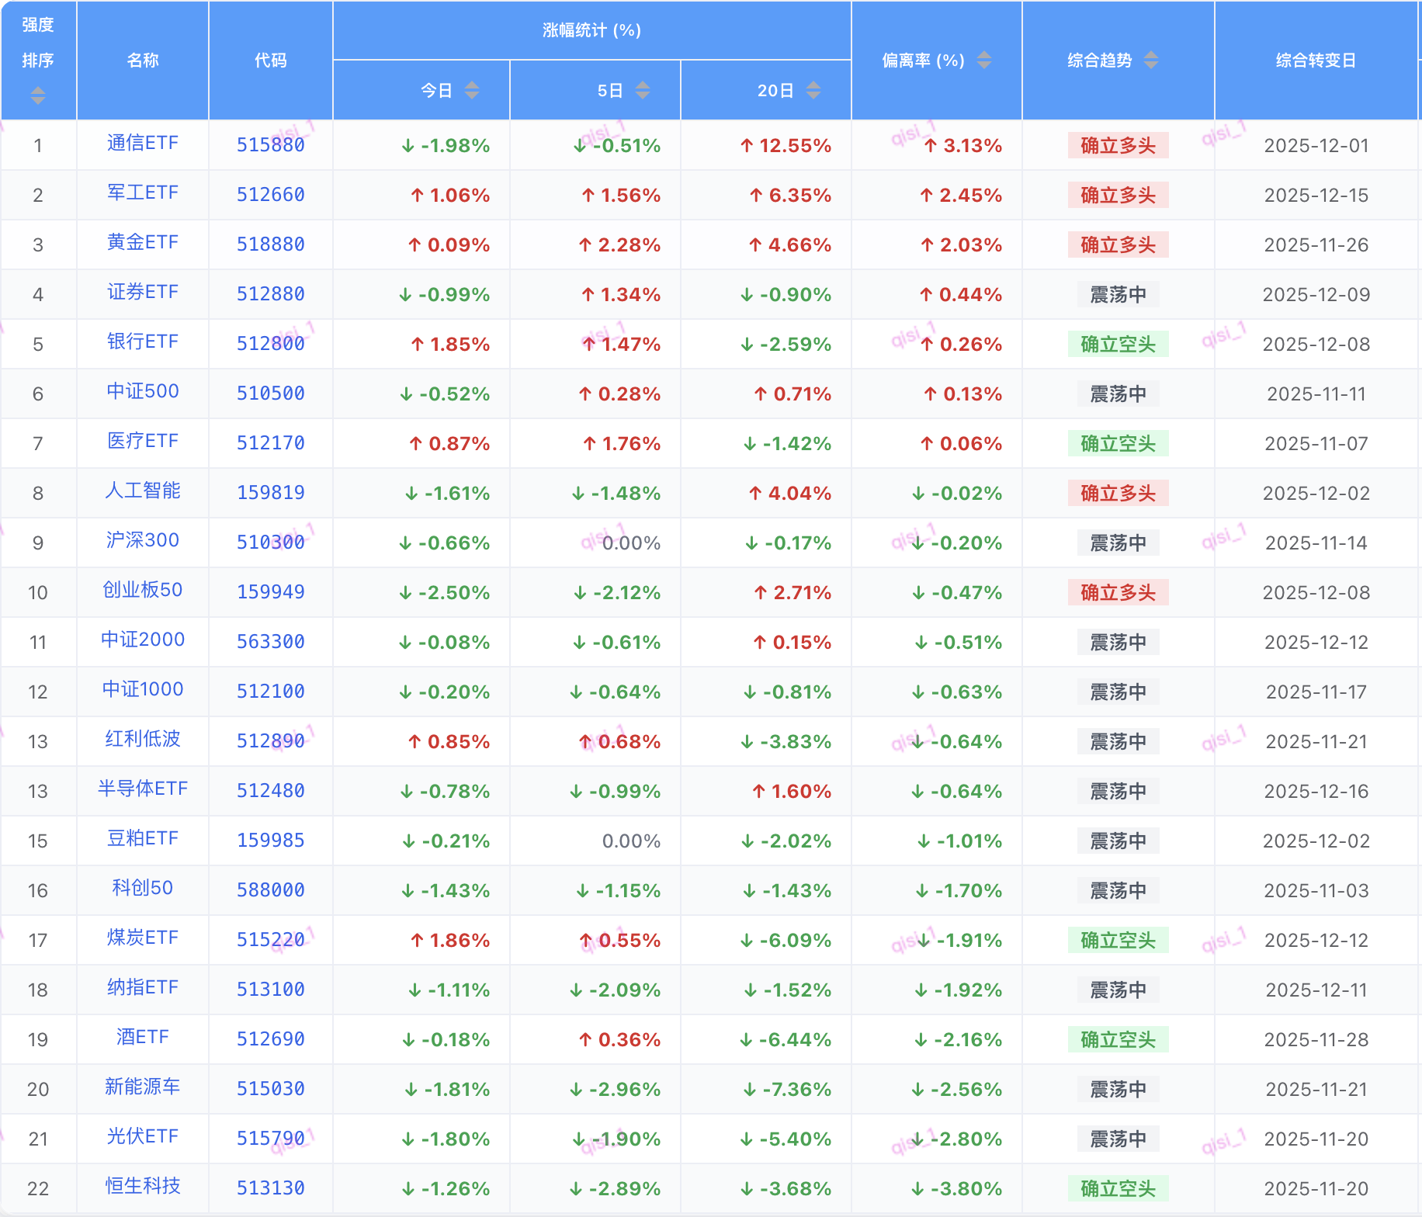Select the 恒生科技 name link
The image size is (1422, 1217).
click(x=143, y=1187)
